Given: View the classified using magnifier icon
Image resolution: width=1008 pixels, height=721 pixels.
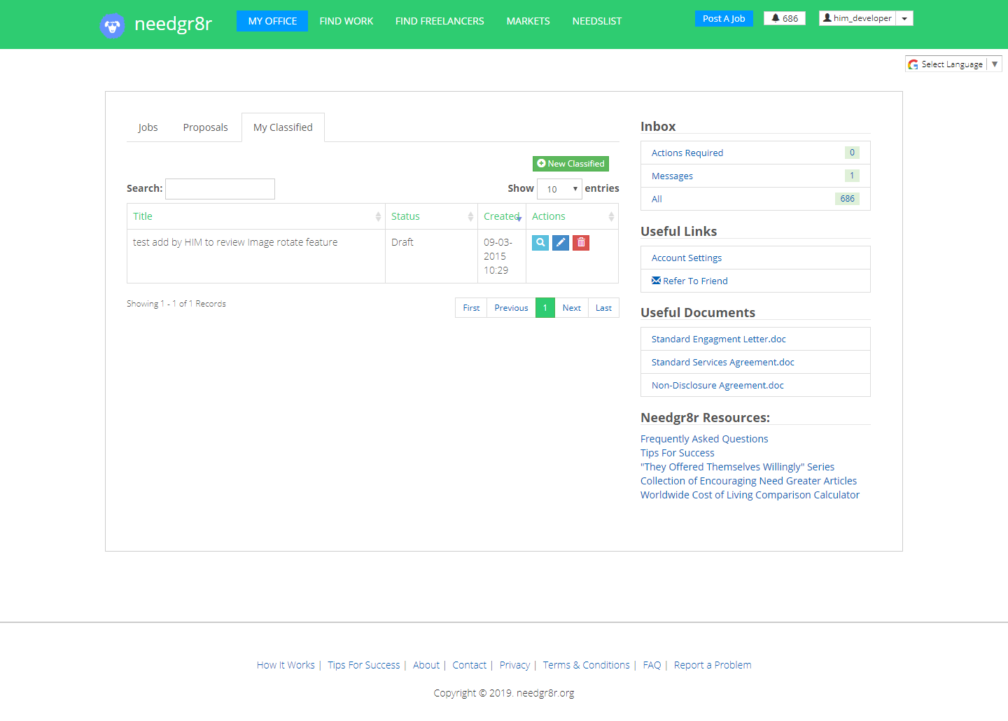Looking at the screenshot, I should coord(540,243).
